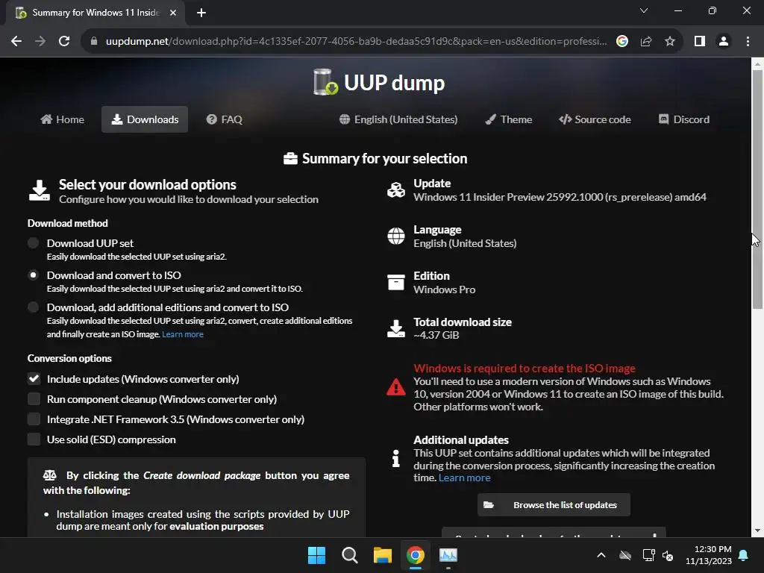Reload the page with refresh icon
Viewport: 764px width, 573px height.
64,42
